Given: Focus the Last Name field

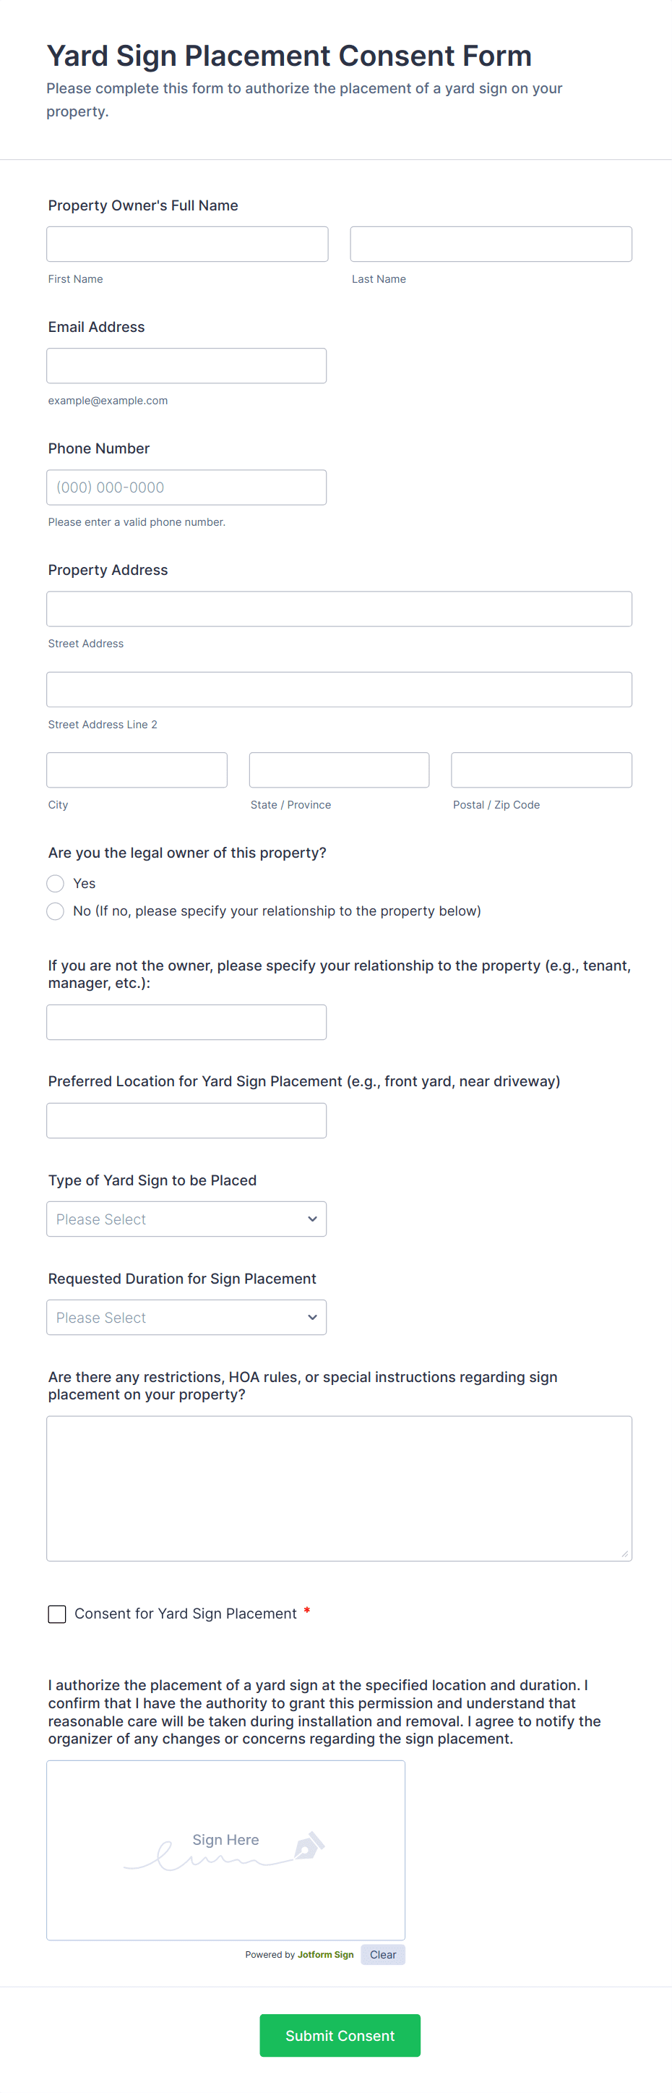Looking at the screenshot, I should [x=491, y=244].
